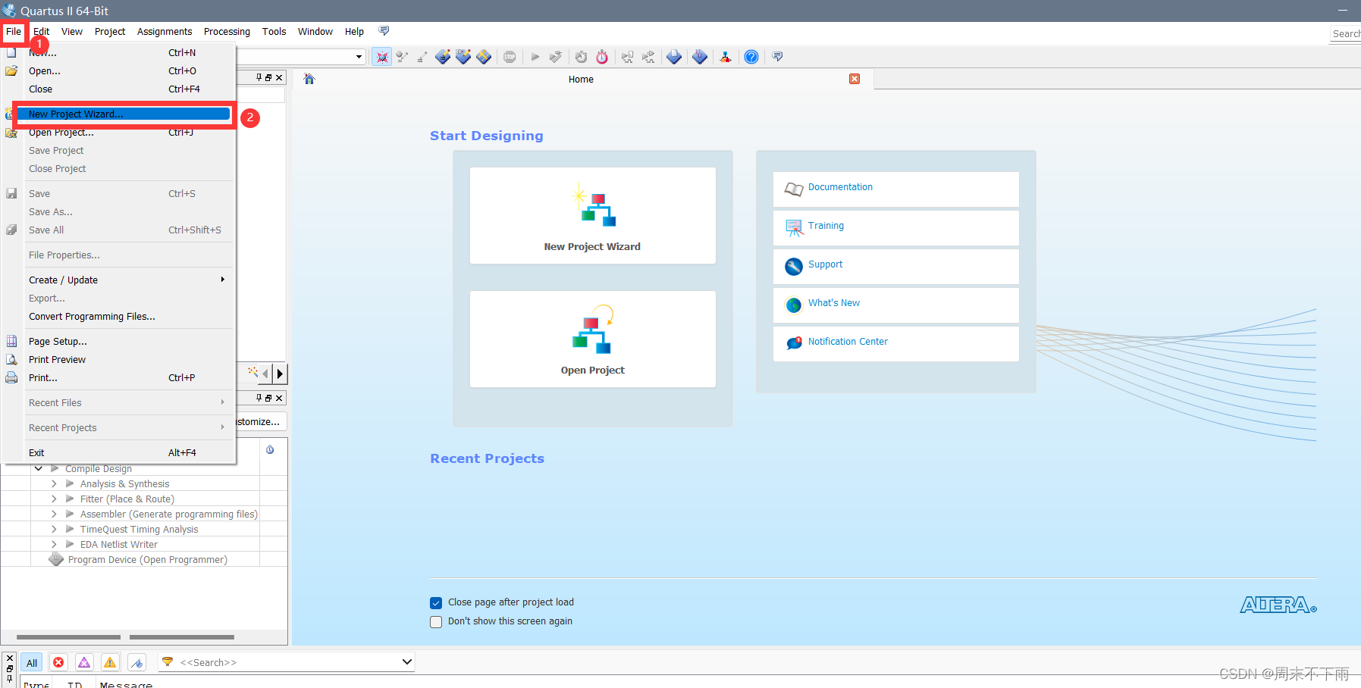This screenshot has height=688, width=1361.
Task: Click the Stop Processing icon
Action: coord(510,57)
